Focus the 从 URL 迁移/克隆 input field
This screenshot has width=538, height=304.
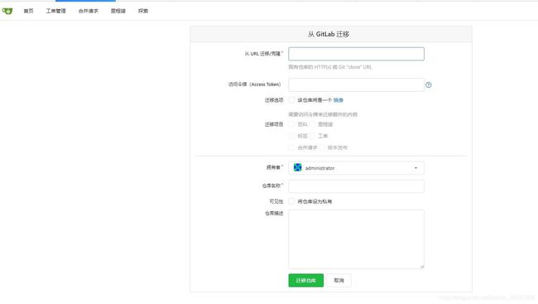coord(356,54)
